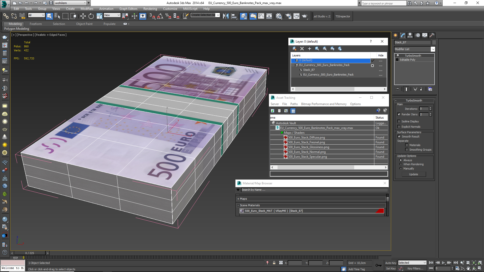The height and width of the screenshot is (272, 484).
Task: Switch Asset Tracking to table view
Action: click(x=293, y=111)
